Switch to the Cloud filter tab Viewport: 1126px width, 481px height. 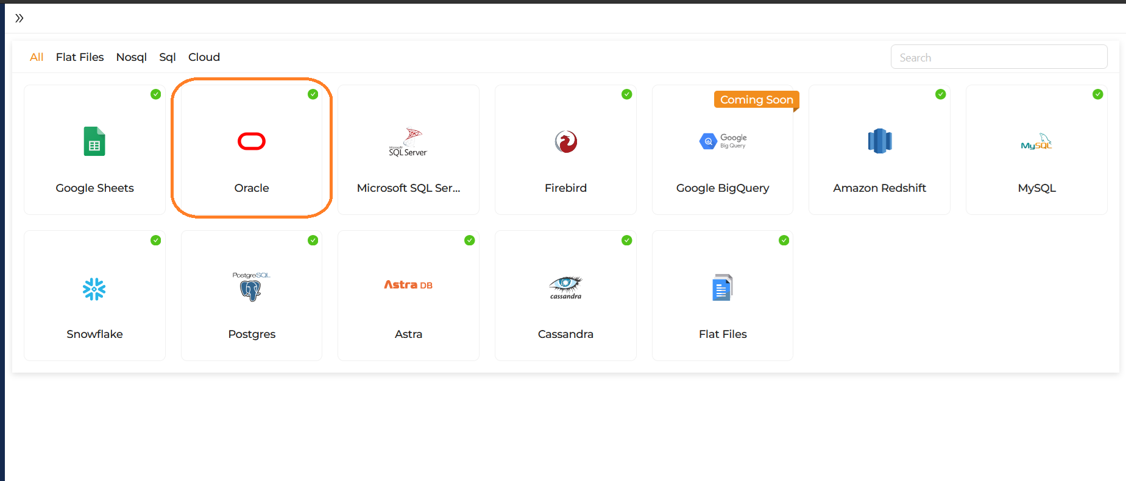(204, 57)
